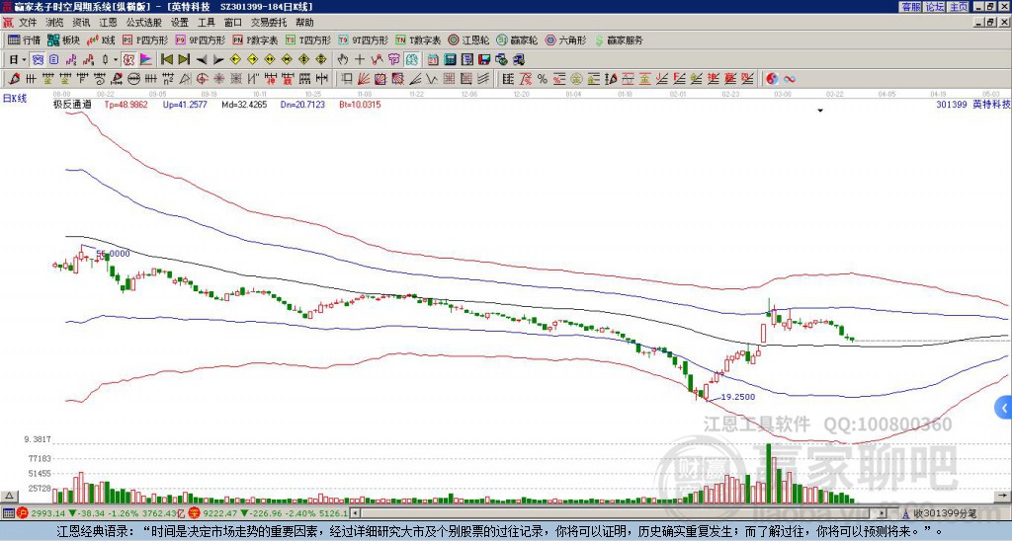1012x541 pixels.
Task: Open the 窗口 menu
Action: [233, 23]
